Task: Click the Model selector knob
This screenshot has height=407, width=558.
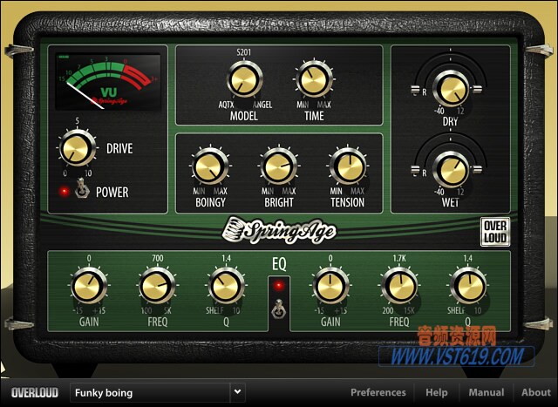Action: [x=243, y=81]
